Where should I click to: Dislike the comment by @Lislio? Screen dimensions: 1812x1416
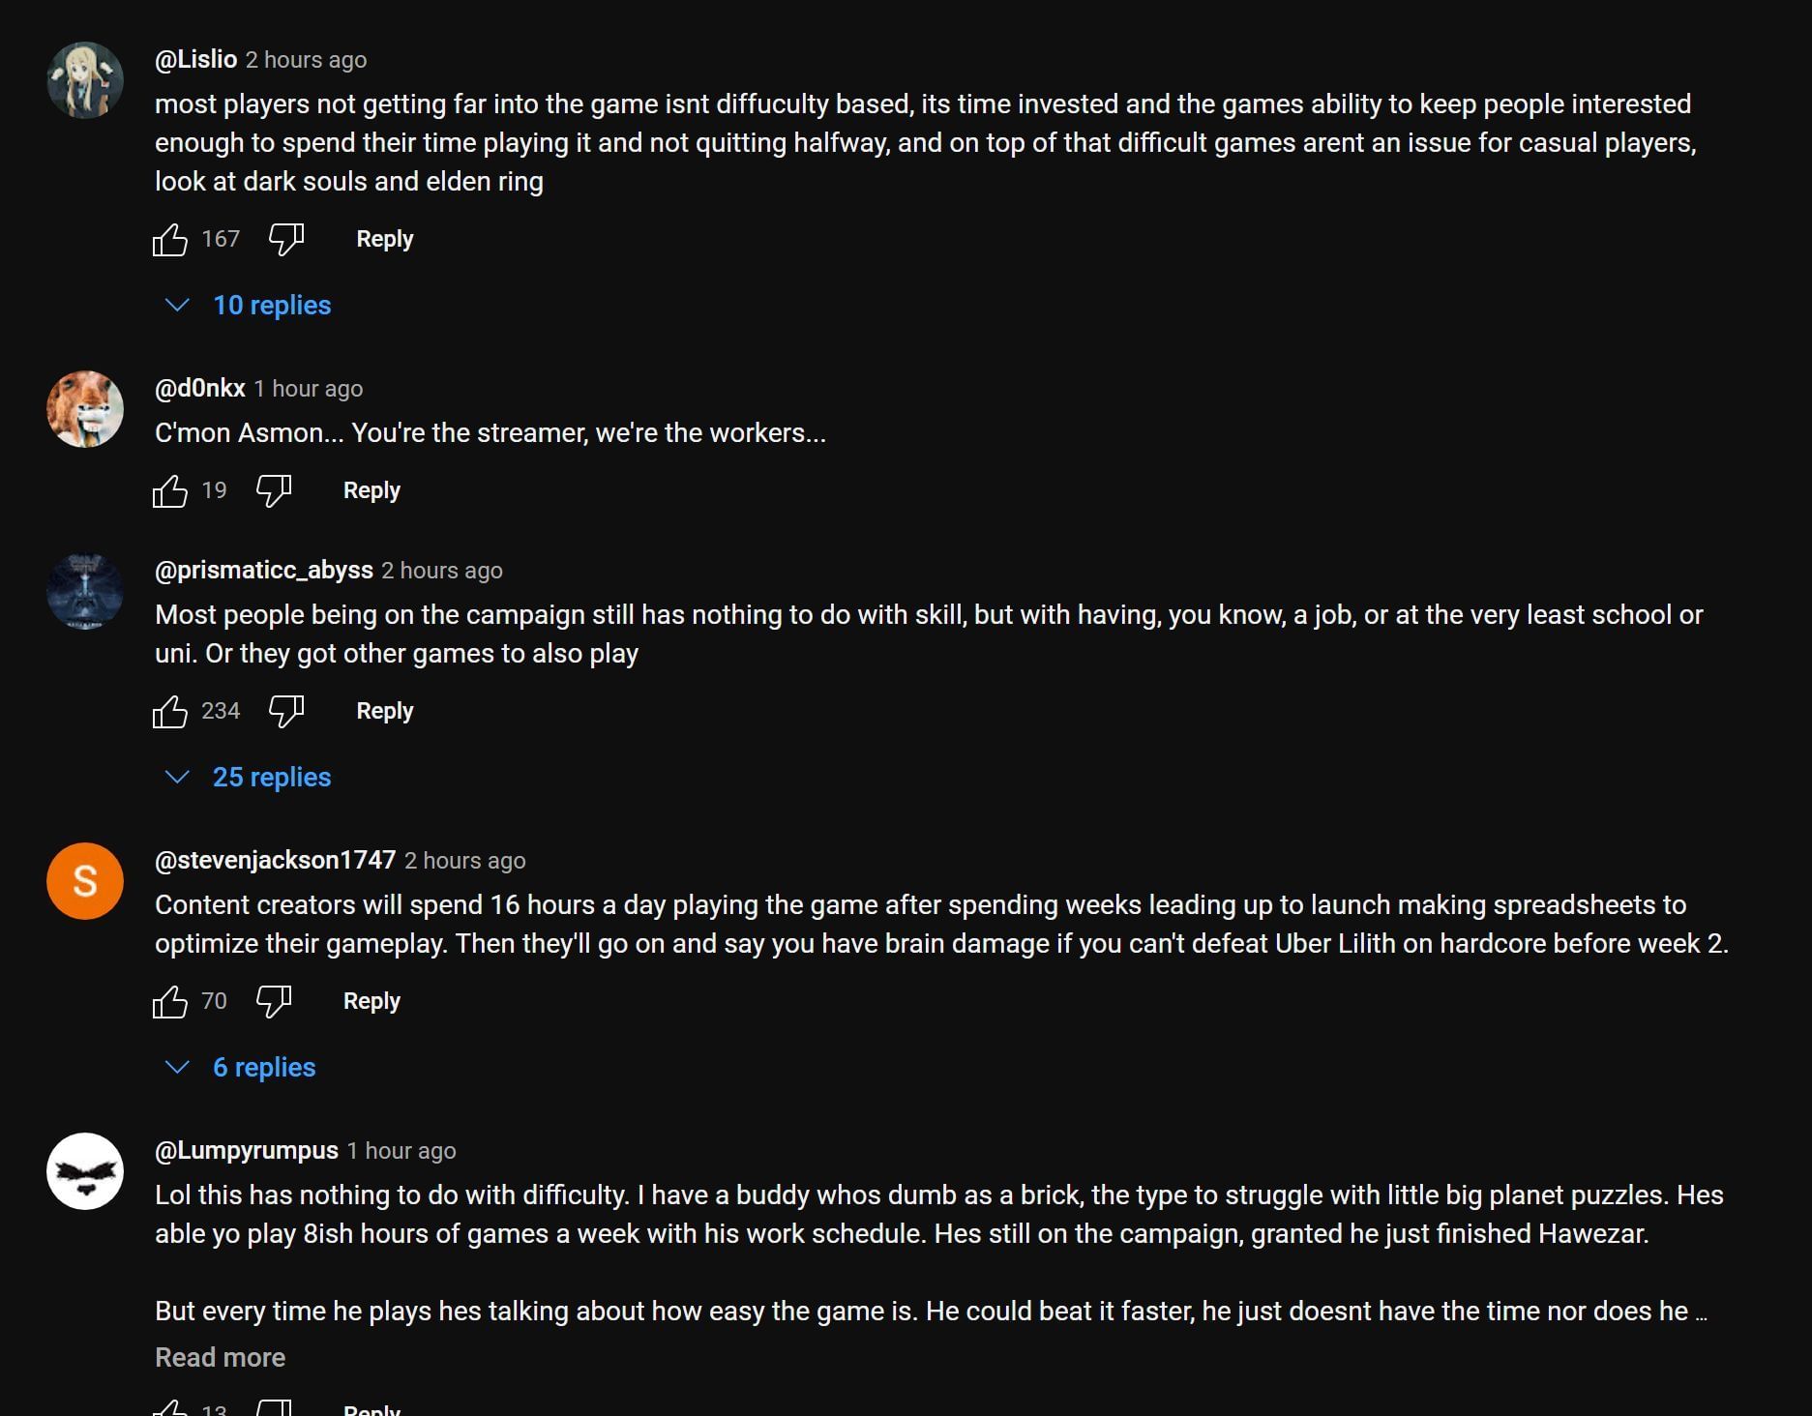(x=286, y=239)
